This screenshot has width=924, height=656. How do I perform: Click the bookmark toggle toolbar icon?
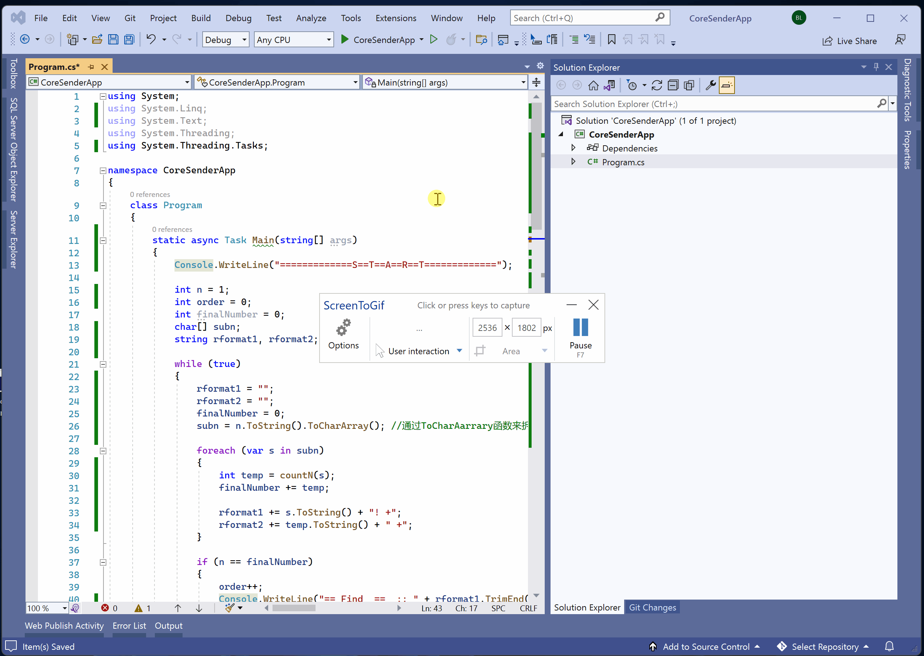pyautogui.click(x=611, y=40)
